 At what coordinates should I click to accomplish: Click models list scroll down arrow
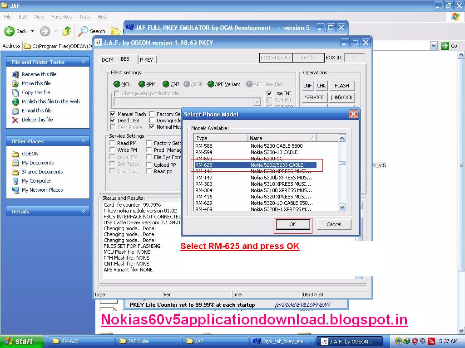click(342, 208)
